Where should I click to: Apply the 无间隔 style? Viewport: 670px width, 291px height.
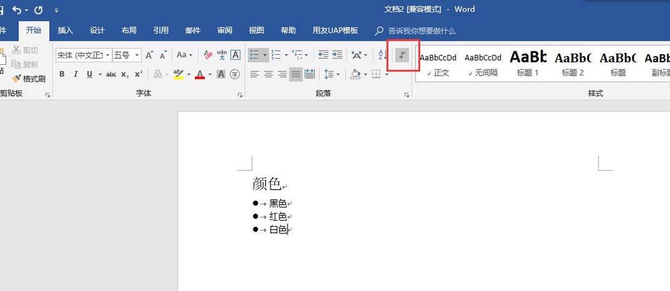coord(483,64)
